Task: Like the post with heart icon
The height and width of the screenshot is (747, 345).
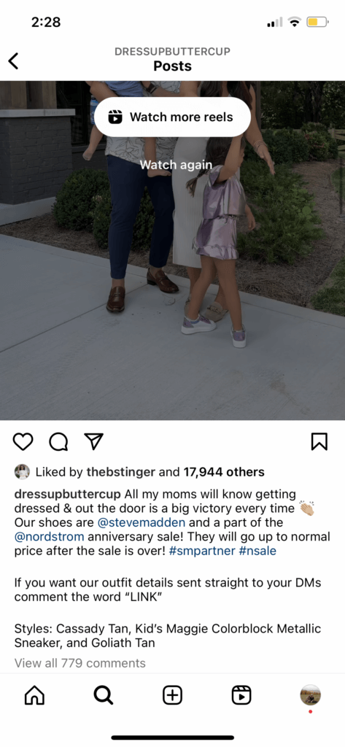Action: coord(23,441)
